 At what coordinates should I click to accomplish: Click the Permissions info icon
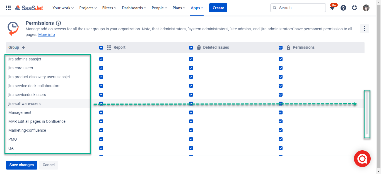click(x=58, y=23)
